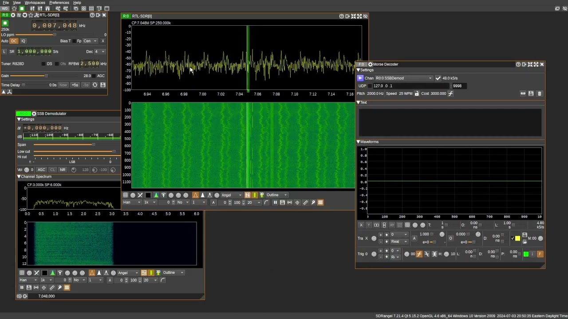Viewport: 568px width, 319px height.
Task: Click the add feature tools icon
Action: (58, 8)
